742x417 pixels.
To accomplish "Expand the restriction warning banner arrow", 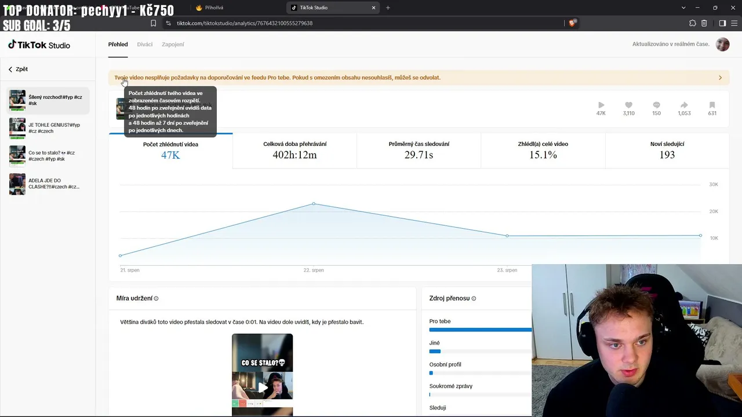I will 720,78.
